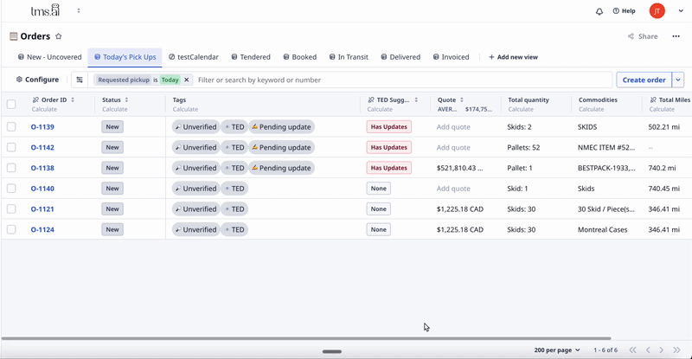Open the notifications bell

(599, 11)
